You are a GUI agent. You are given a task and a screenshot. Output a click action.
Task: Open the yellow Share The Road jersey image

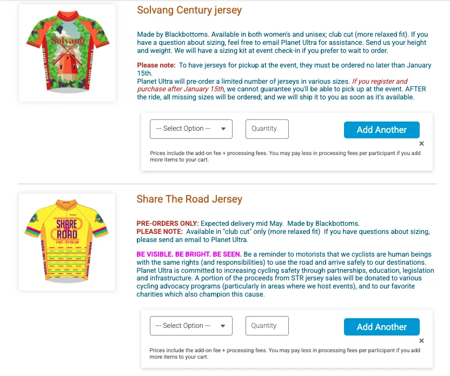(x=68, y=242)
